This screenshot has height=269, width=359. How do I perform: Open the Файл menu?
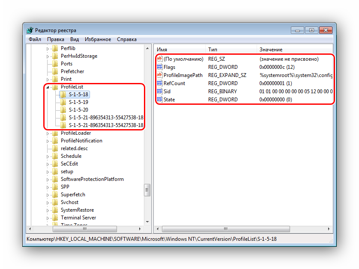(x=35, y=39)
